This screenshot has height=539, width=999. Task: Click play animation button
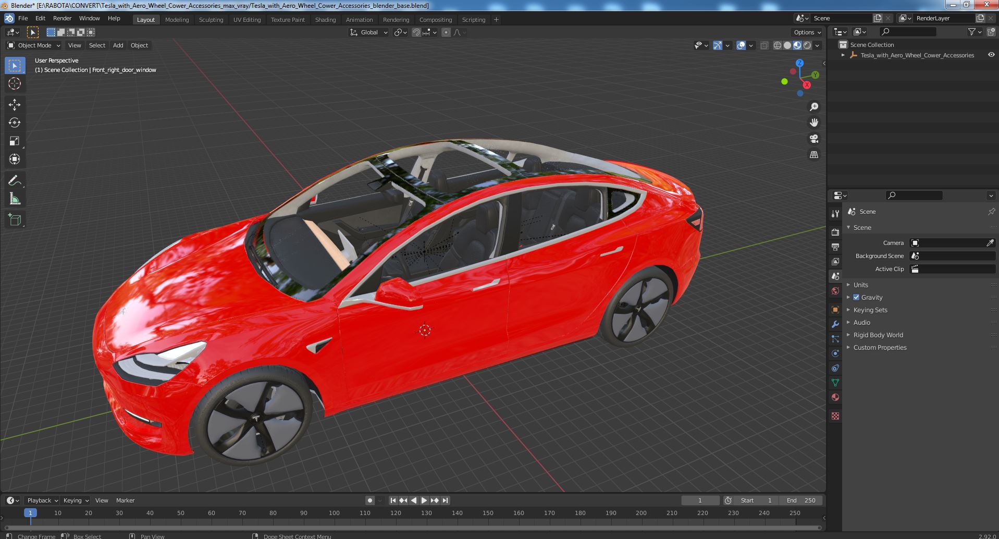point(424,500)
